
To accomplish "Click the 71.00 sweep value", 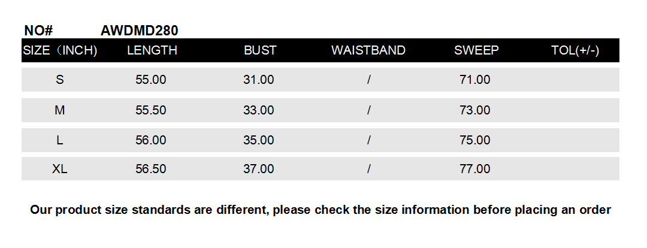I will point(475,80).
